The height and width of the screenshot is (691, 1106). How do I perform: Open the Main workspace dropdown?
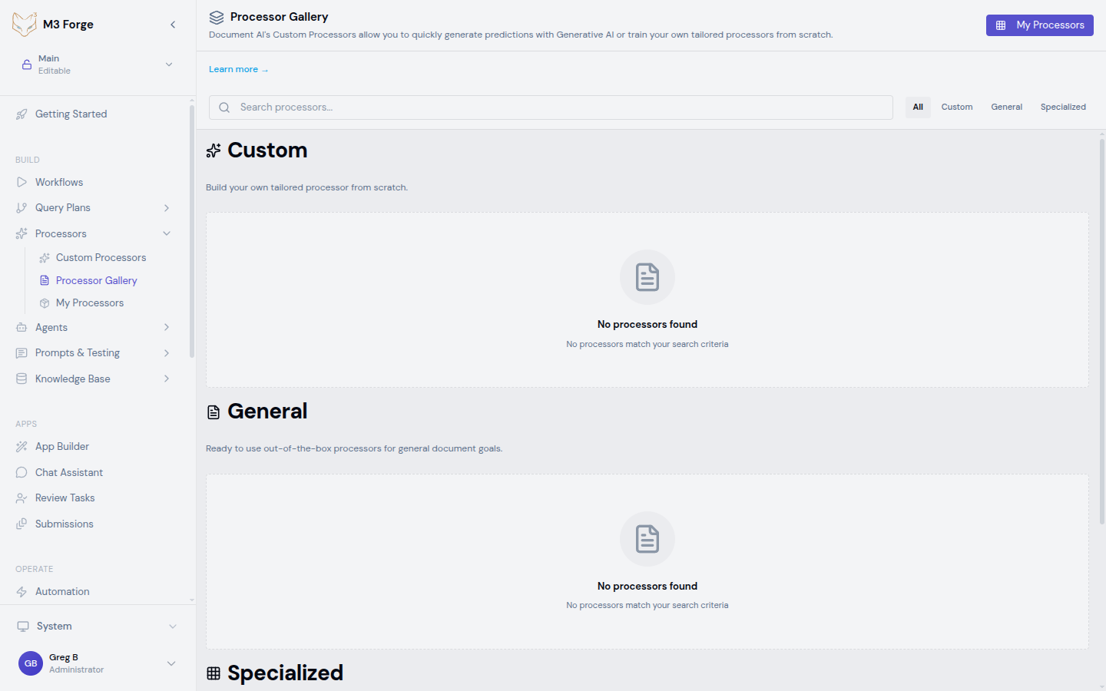[169, 64]
